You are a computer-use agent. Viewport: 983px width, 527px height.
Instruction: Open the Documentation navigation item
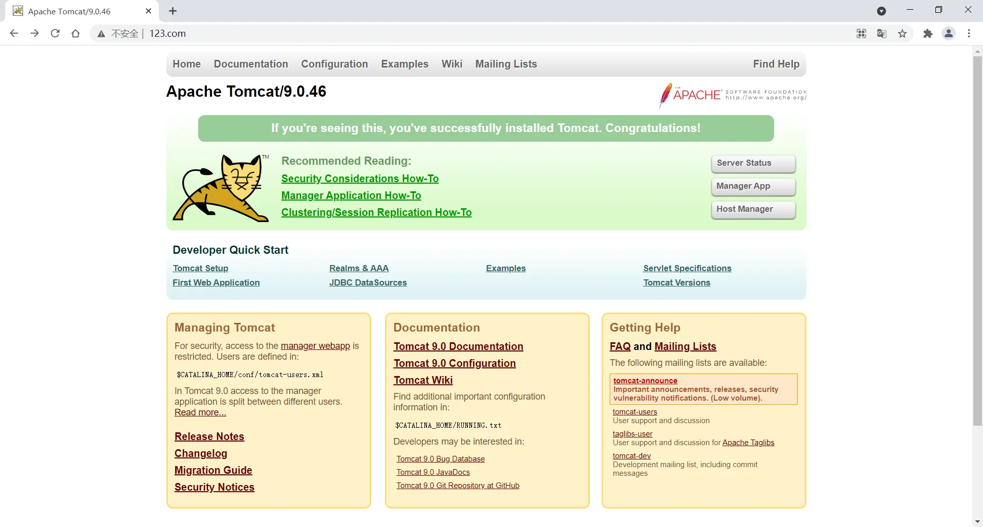251,64
